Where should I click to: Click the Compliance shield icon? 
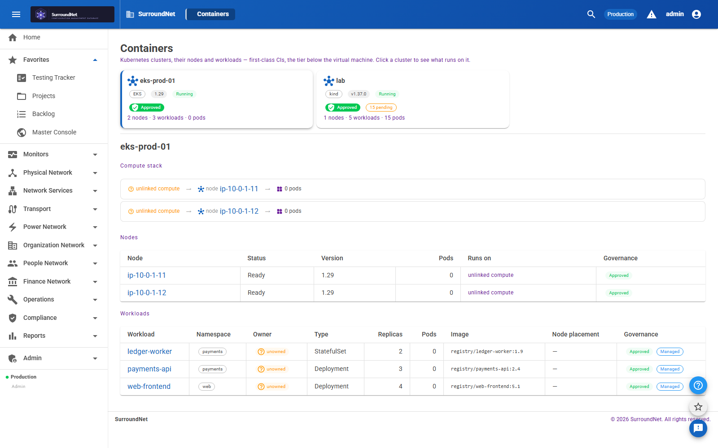[x=13, y=318]
